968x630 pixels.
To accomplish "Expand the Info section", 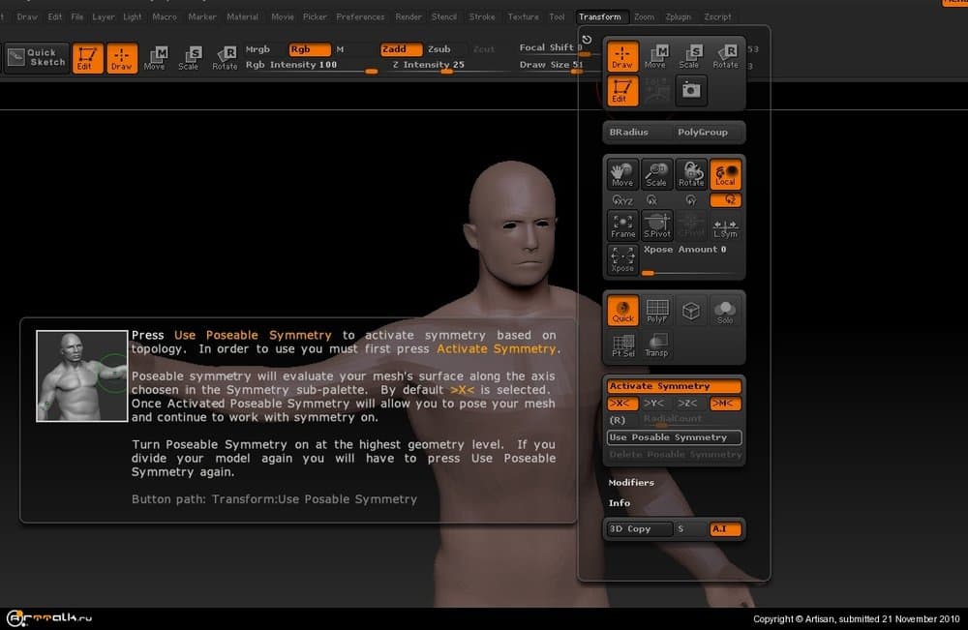I will [620, 503].
